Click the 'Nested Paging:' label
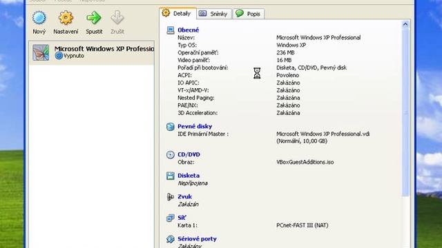 click(196, 98)
